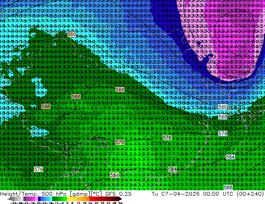This screenshot has width=265, height=204.
Task: Click the legend value '-54' at left end
Action: pos(13,203)
